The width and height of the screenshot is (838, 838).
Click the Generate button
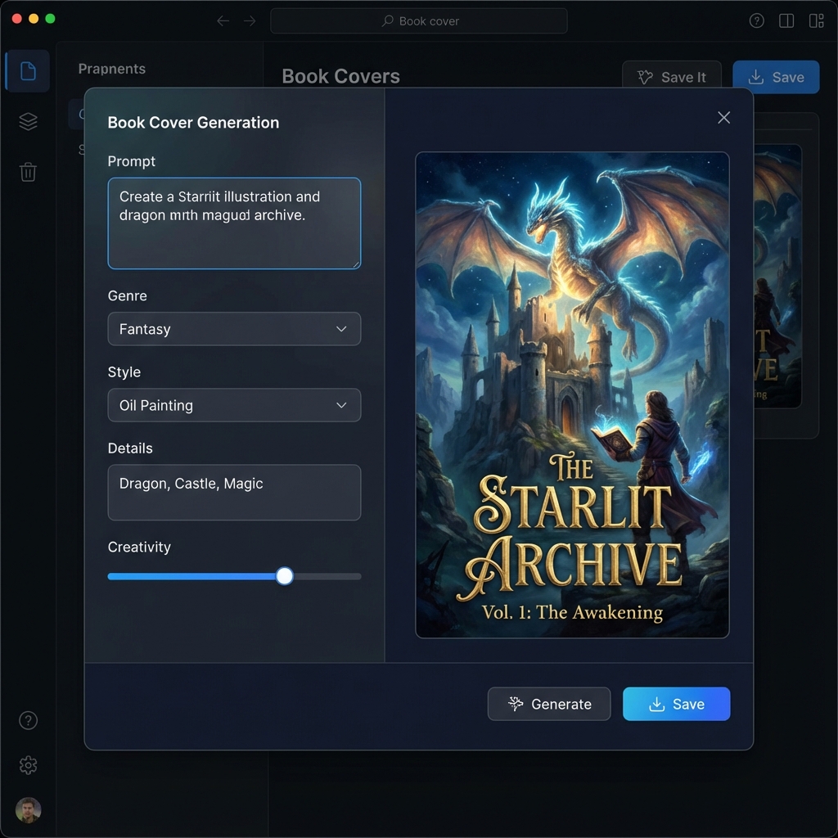(549, 704)
